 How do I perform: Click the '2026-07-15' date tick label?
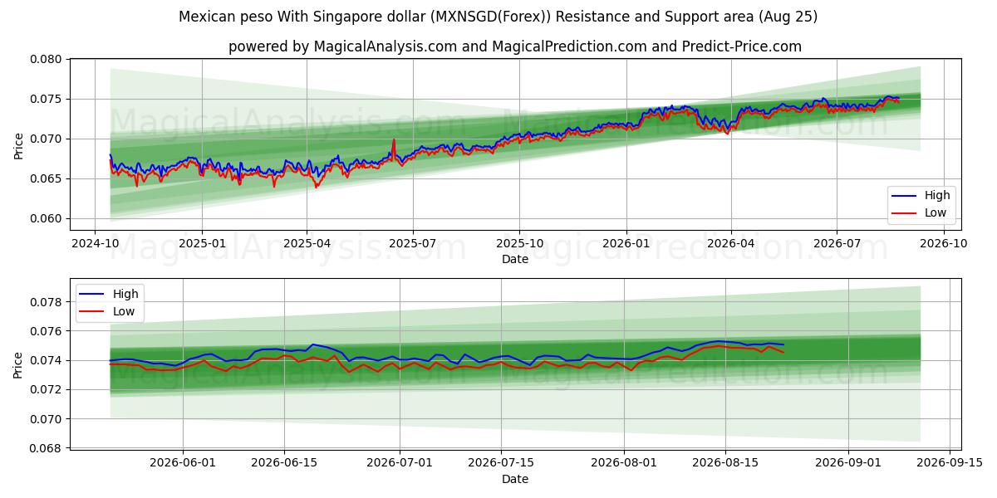coord(501,463)
